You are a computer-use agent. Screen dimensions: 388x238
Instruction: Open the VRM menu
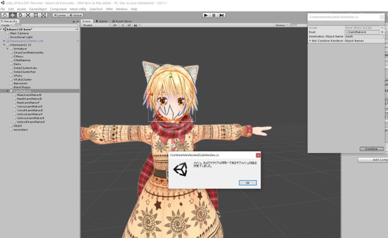click(109, 9)
